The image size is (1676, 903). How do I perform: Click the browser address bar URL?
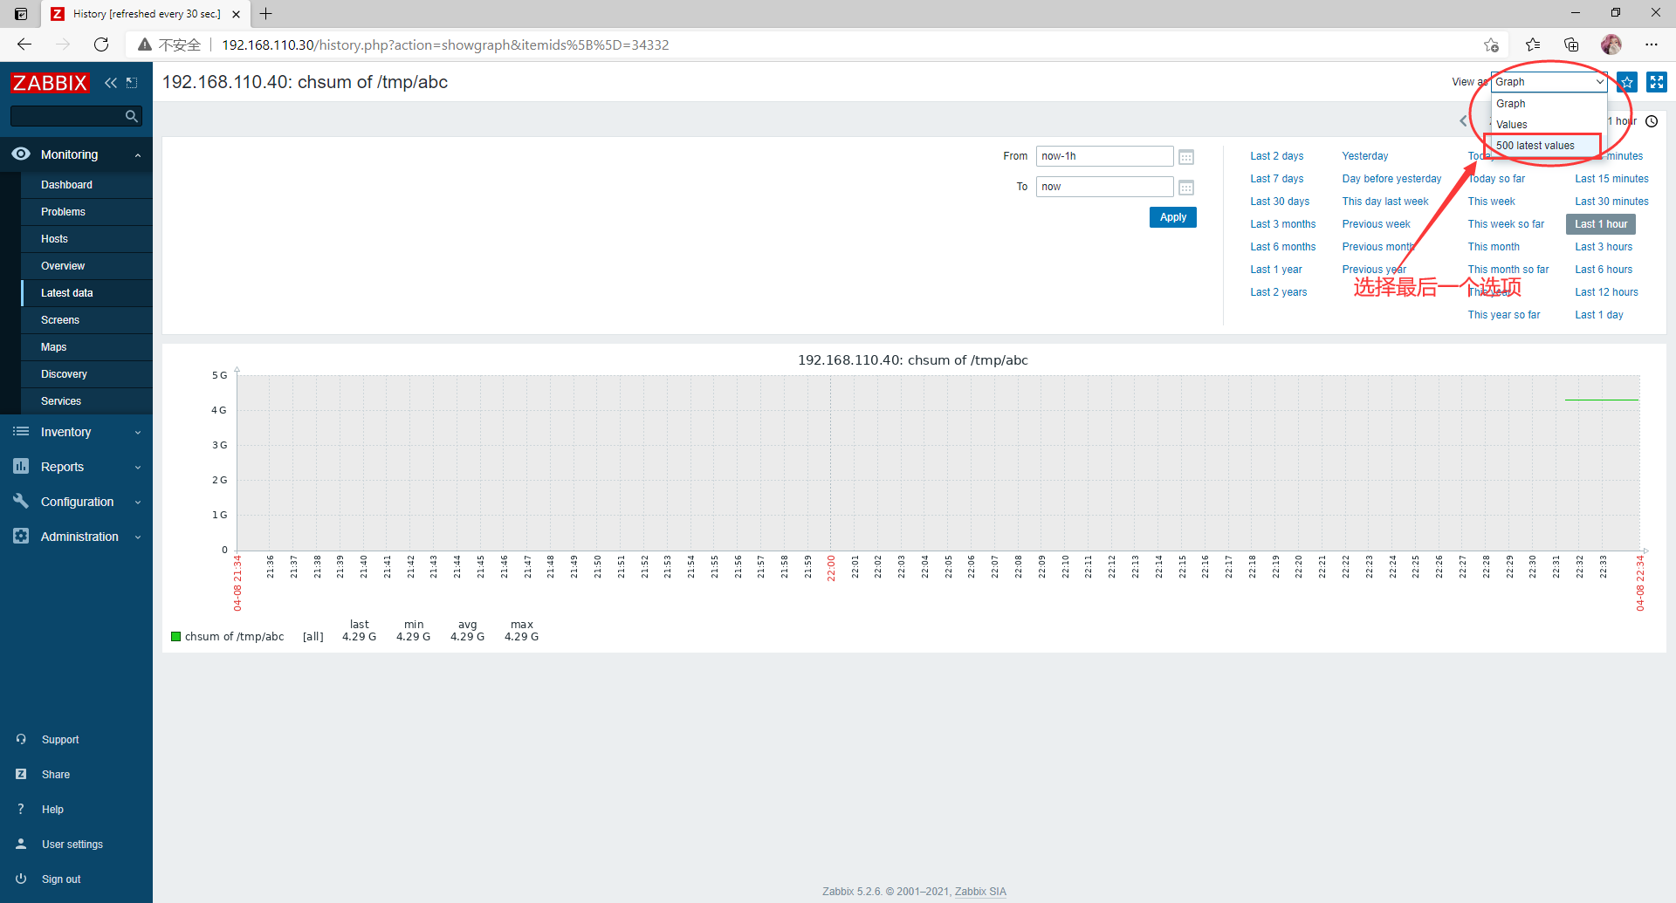445,44
